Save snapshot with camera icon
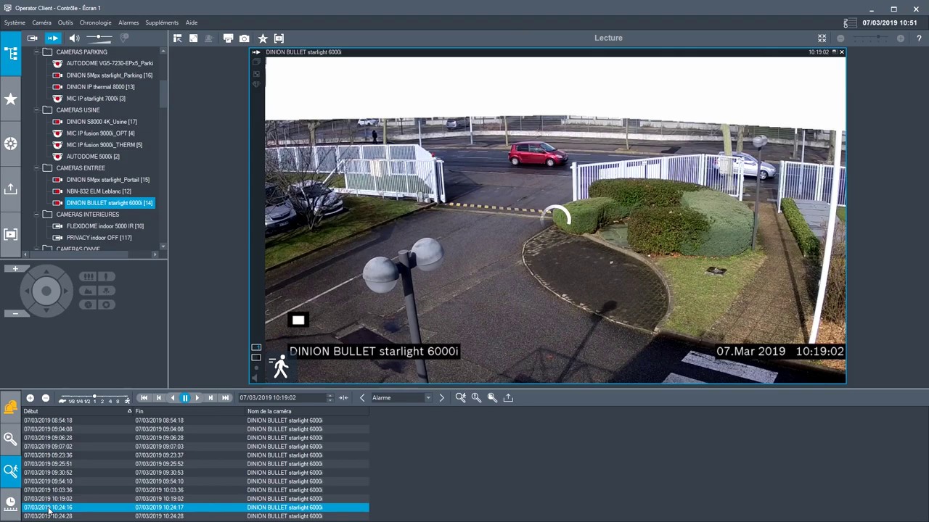The height and width of the screenshot is (522, 929). 245,38
